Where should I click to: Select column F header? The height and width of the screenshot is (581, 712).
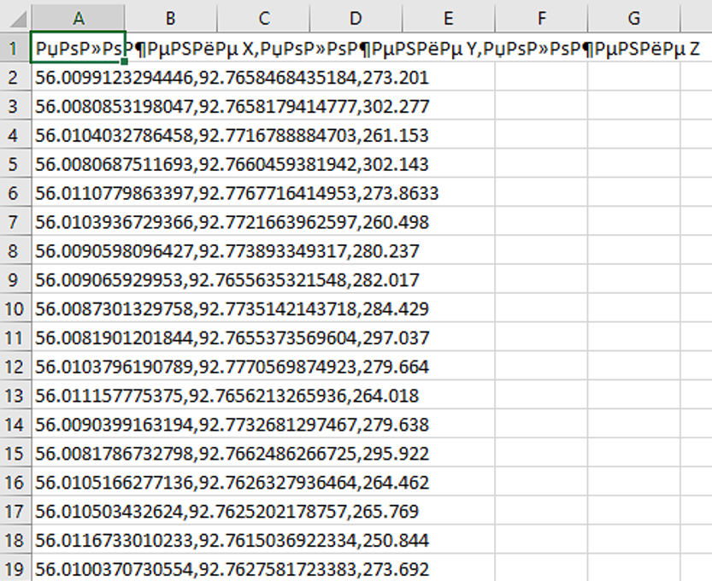(x=541, y=17)
